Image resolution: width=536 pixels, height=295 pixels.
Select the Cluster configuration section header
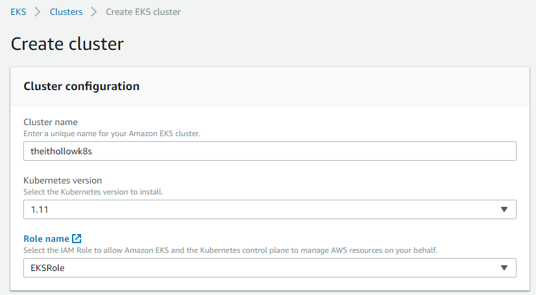click(82, 86)
